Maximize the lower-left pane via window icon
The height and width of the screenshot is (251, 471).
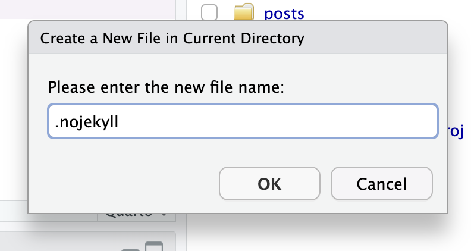point(154,246)
